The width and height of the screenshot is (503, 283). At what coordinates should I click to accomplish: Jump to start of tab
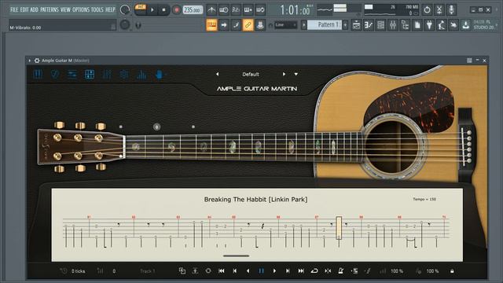(222, 271)
